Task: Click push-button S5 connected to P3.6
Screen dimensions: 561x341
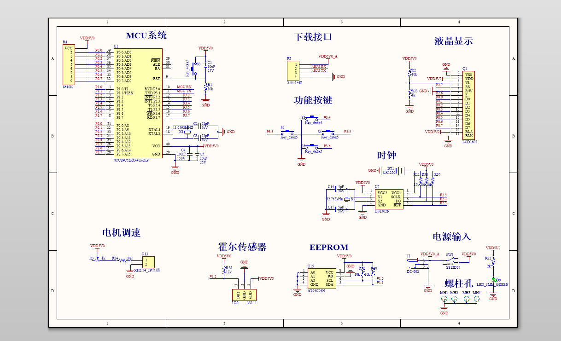Action: point(312,146)
